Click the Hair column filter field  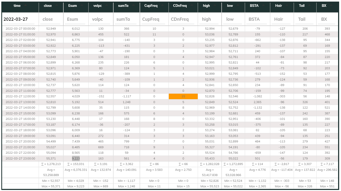[282, 19]
